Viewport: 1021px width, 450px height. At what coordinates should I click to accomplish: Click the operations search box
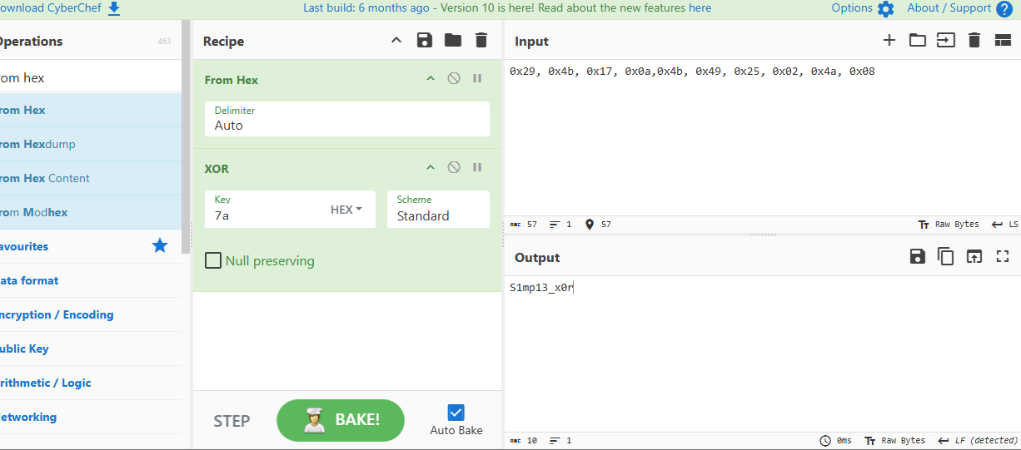(90, 77)
